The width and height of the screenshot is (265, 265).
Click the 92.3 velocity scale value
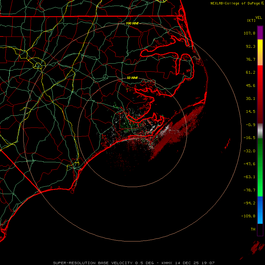coord(251,46)
